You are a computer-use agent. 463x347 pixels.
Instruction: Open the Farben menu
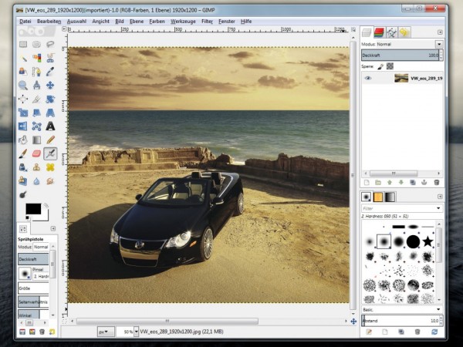coord(157,22)
